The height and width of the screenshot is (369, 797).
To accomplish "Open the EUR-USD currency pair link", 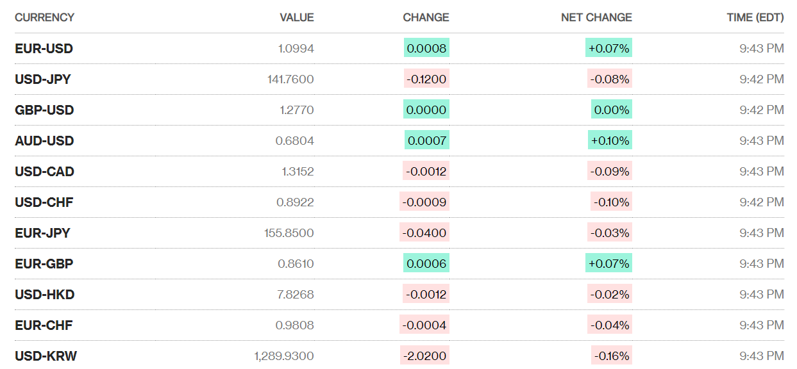I will [44, 49].
